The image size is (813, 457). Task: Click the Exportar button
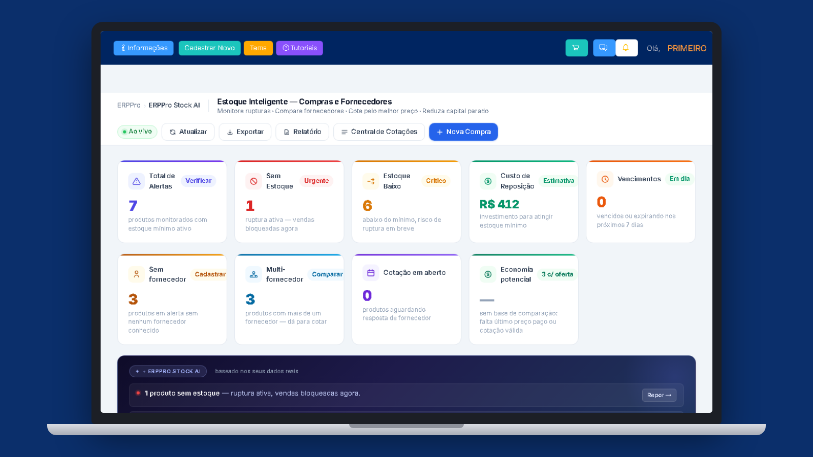click(245, 132)
